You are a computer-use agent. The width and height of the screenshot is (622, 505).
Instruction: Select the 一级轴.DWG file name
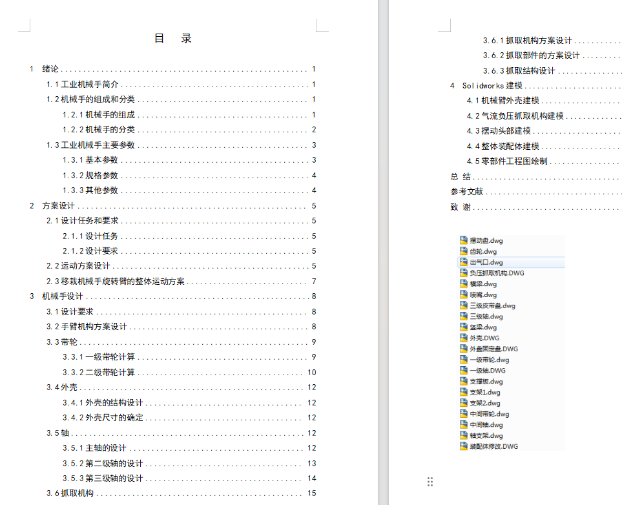(x=488, y=371)
